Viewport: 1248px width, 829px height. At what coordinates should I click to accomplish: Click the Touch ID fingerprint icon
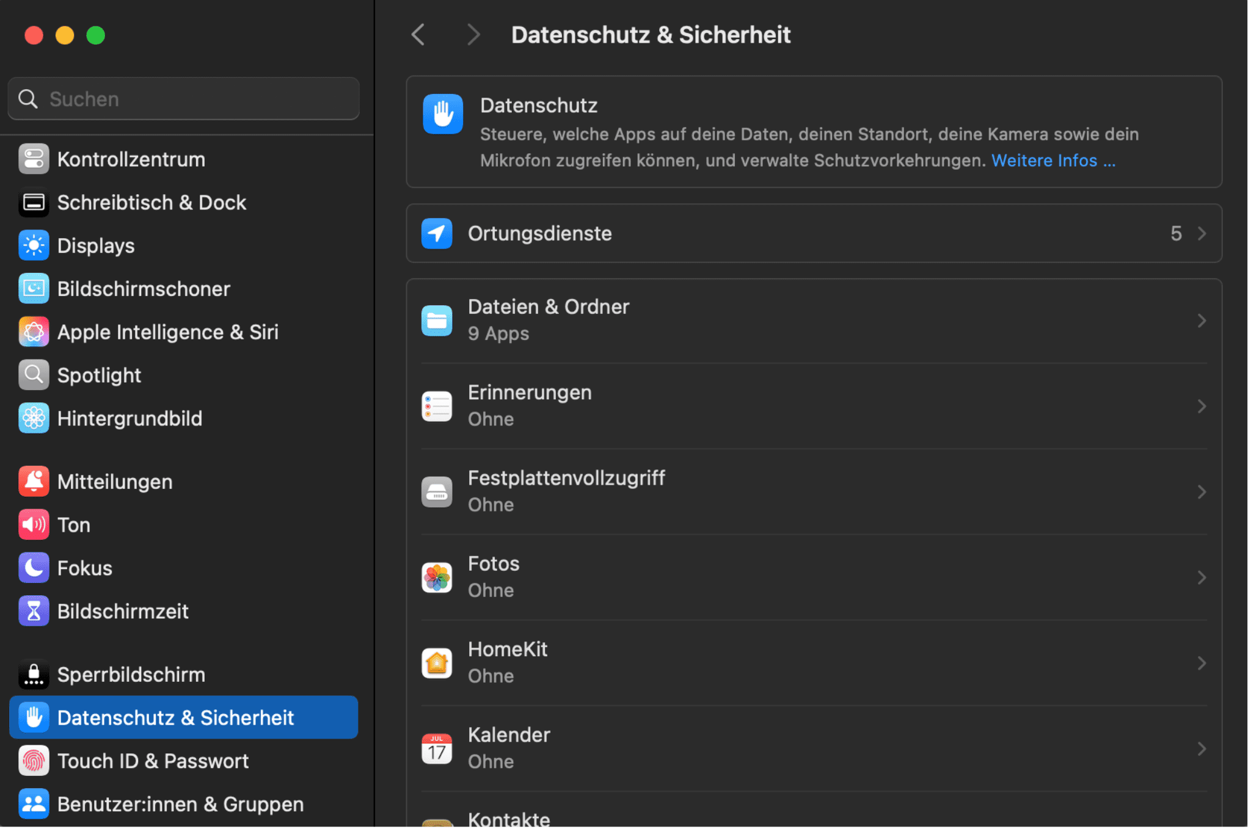pos(34,761)
